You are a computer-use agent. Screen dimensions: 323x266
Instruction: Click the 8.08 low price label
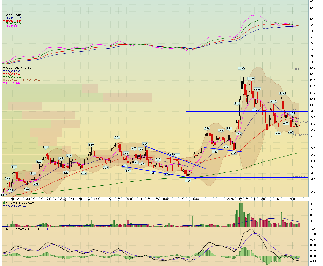[290, 132]
